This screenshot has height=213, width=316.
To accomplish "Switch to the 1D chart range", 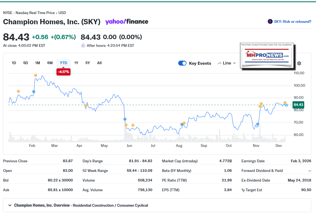I will (x=14, y=63).
